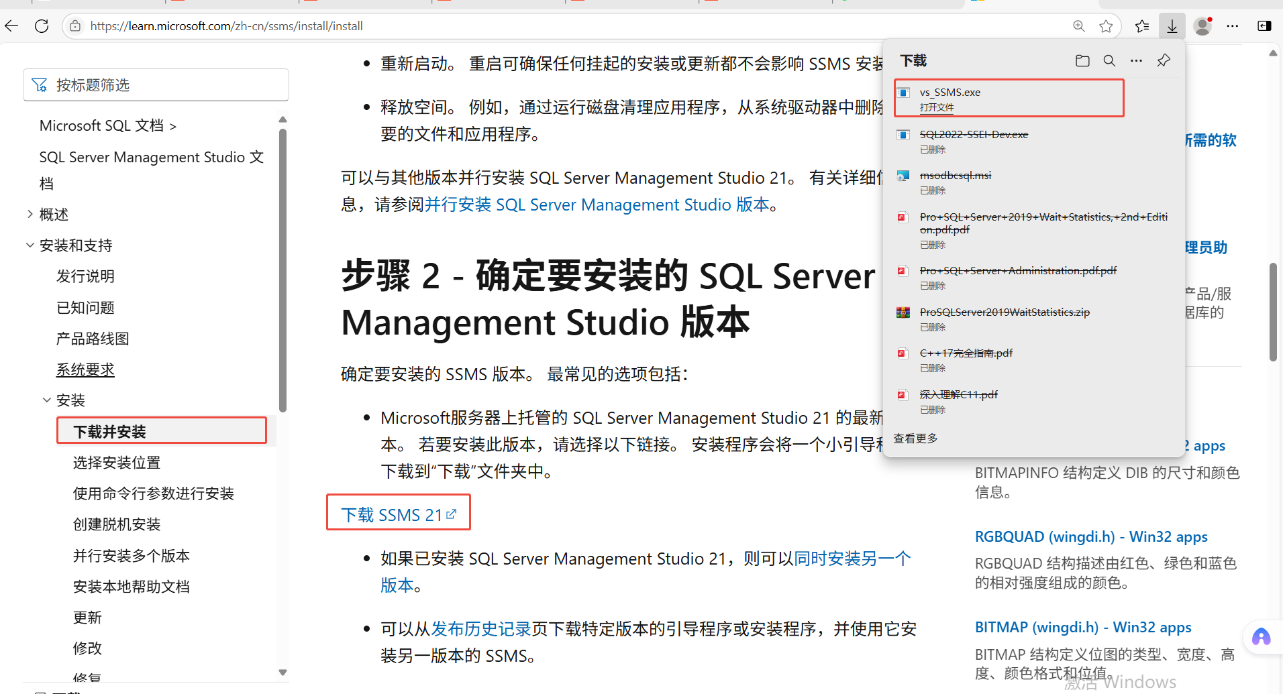The width and height of the screenshot is (1283, 694).
Task: Toggle the bookmark star for this page
Action: click(x=1107, y=26)
